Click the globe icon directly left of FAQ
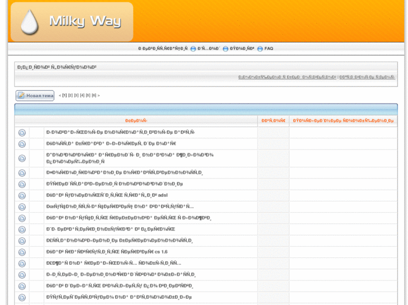The width and height of the screenshot is (408, 305). pyautogui.click(x=260, y=49)
